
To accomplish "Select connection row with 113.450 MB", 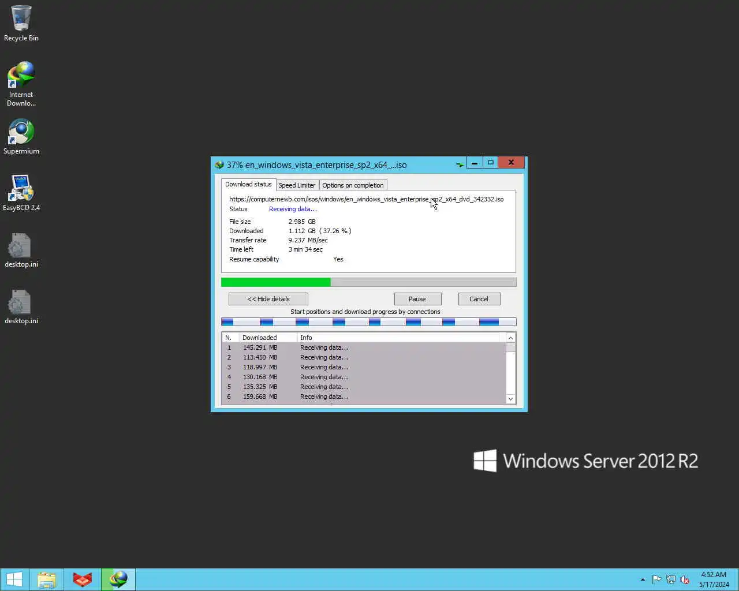I will tap(364, 357).
